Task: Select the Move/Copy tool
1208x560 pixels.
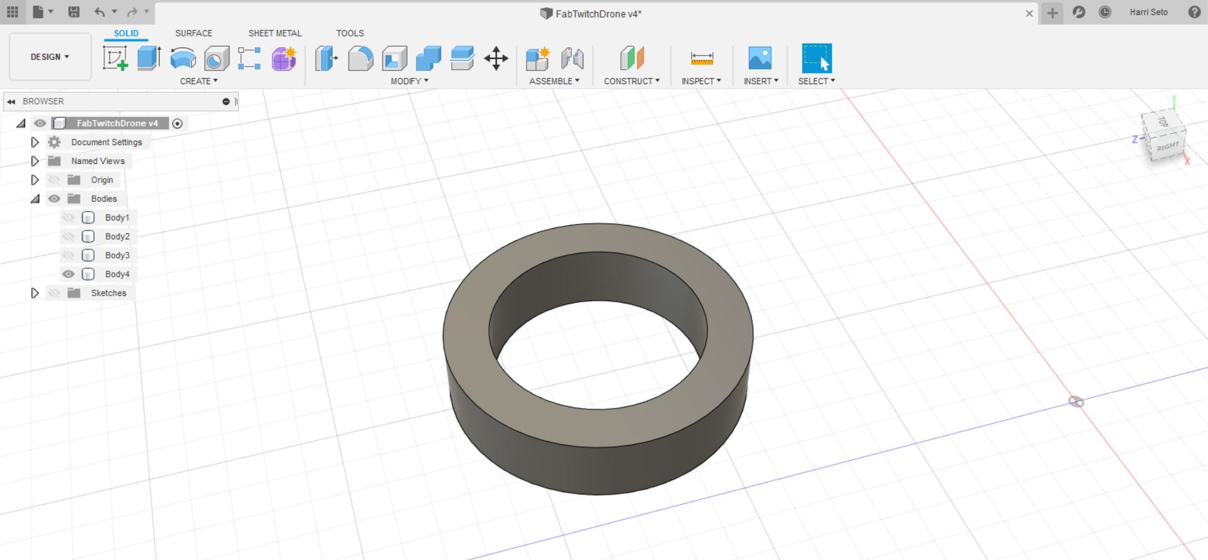Action: tap(496, 58)
